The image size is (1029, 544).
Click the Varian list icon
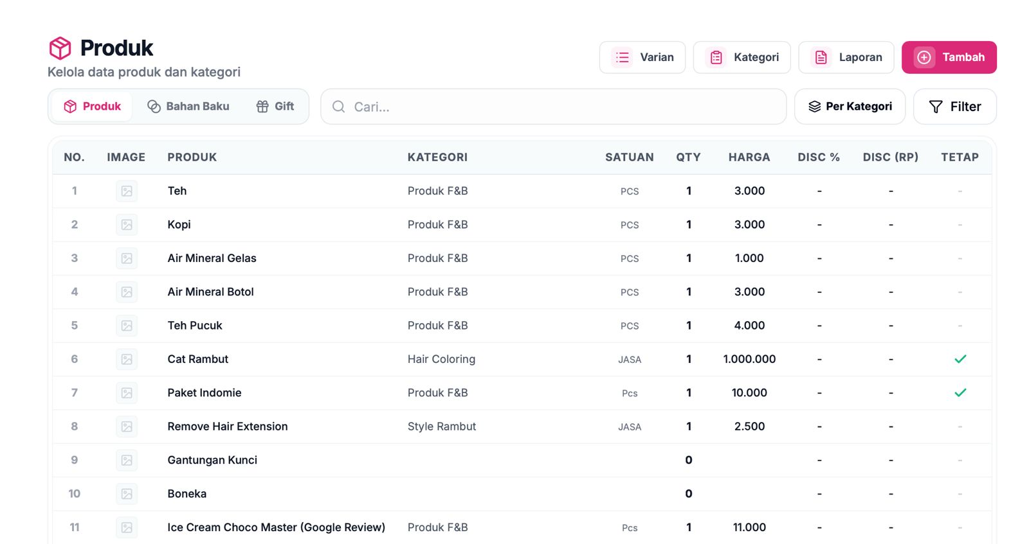pyautogui.click(x=622, y=57)
